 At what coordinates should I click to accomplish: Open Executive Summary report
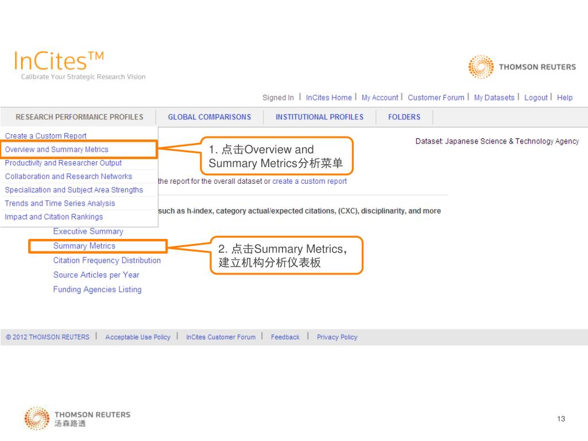coord(88,231)
